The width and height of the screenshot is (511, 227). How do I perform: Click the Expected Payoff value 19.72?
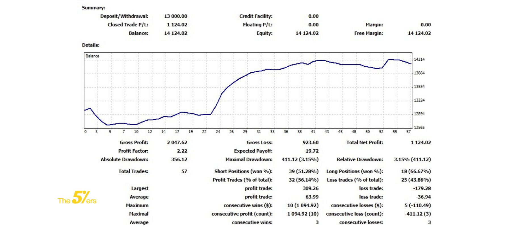pyautogui.click(x=312, y=151)
